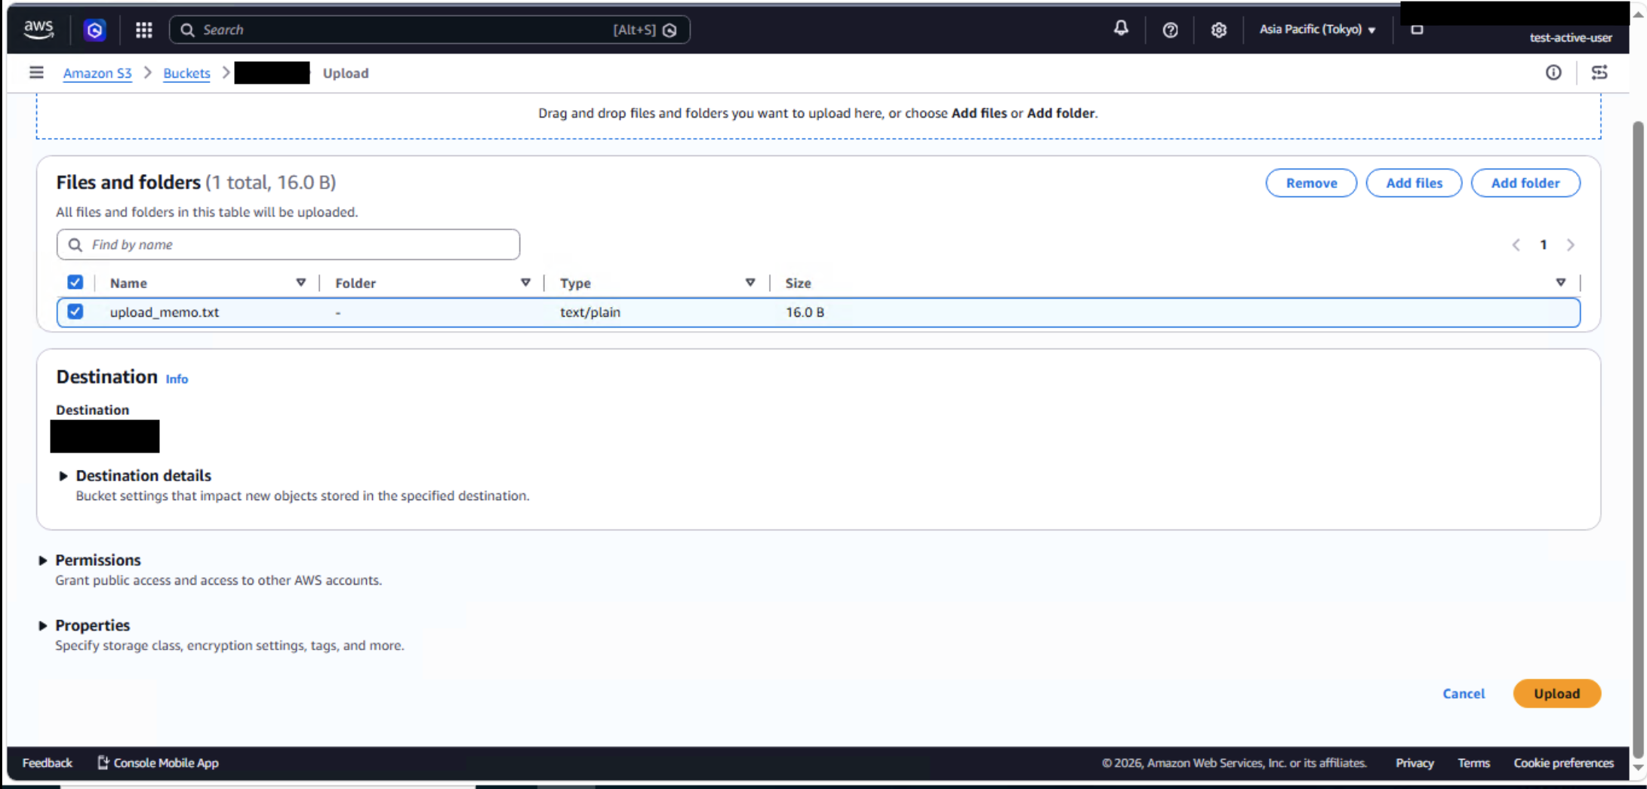Click the Upload breadcrumb text
The height and width of the screenshot is (789, 1647).
coord(346,73)
